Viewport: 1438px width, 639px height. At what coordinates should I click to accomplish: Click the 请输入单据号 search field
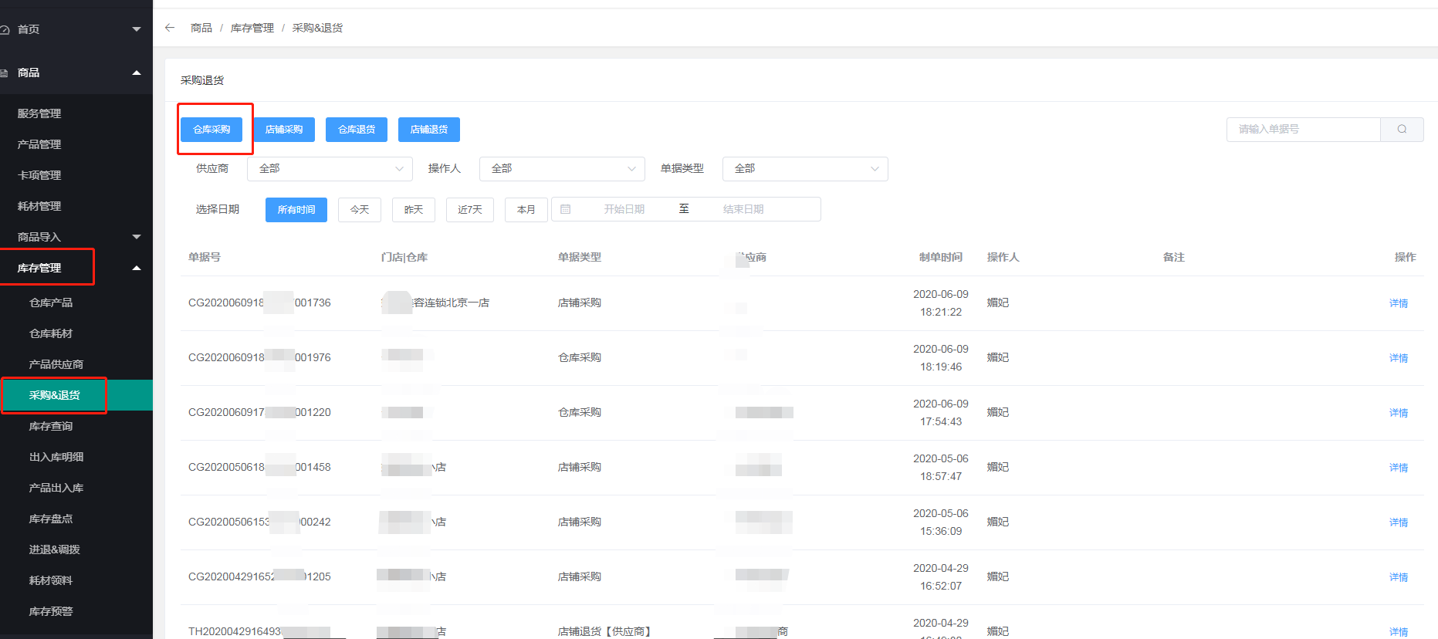(1303, 130)
